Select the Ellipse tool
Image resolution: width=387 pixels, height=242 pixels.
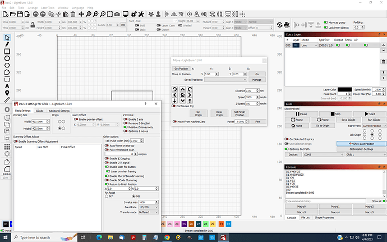coord(7,58)
